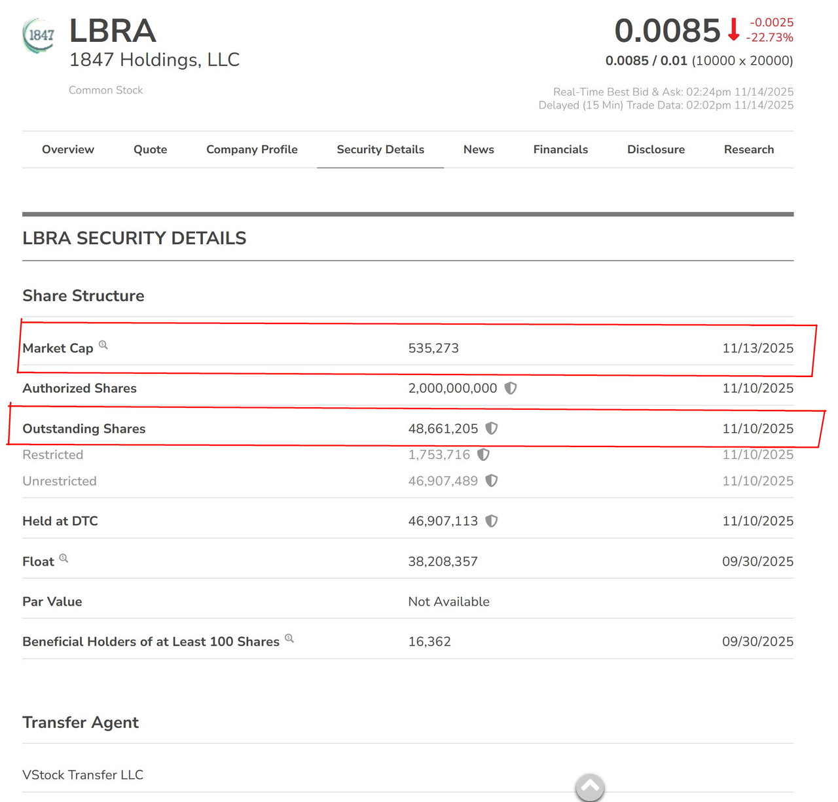Open the Beneficial Holders info magnifier icon
Viewport: 838px width, 802px height.
tap(289, 638)
